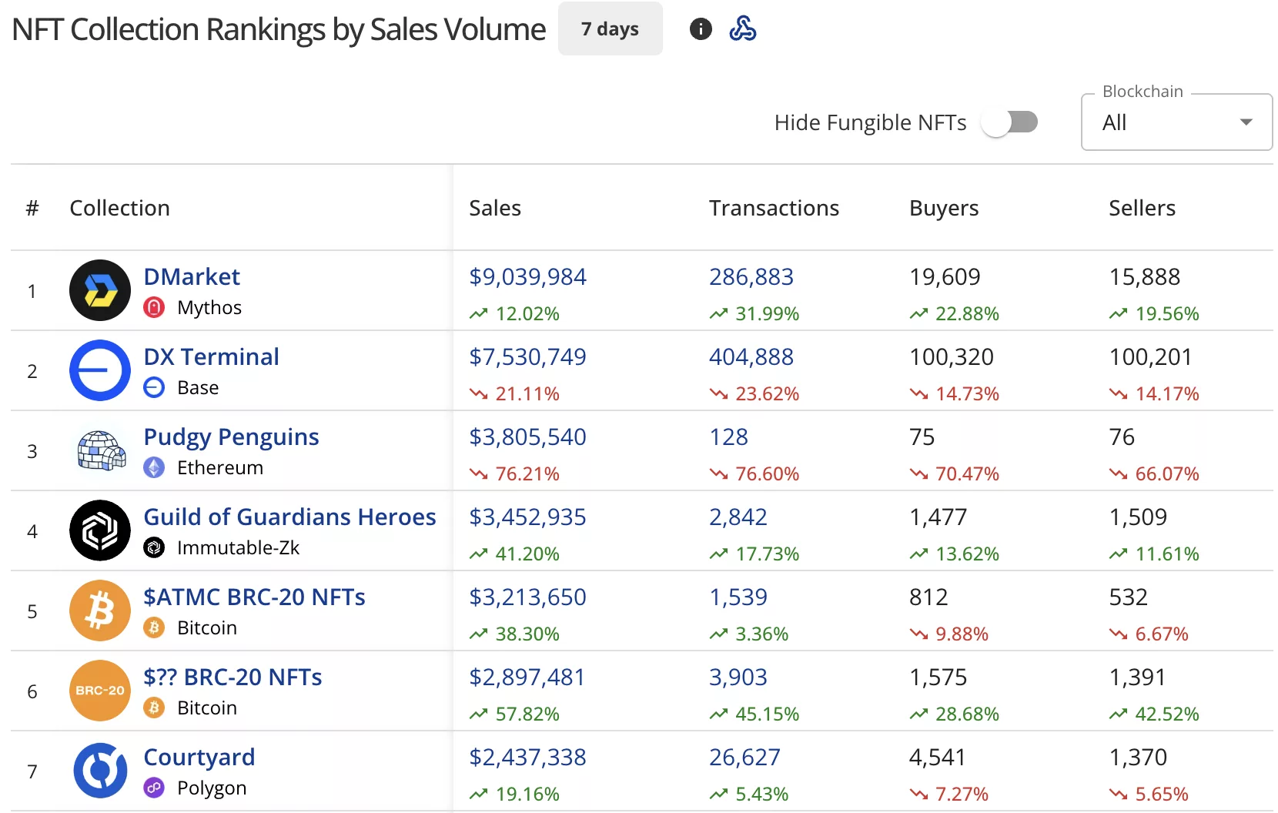Open the Courtyard collection link
This screenshot has height=813, width=1278.
[x=199, y=757]
